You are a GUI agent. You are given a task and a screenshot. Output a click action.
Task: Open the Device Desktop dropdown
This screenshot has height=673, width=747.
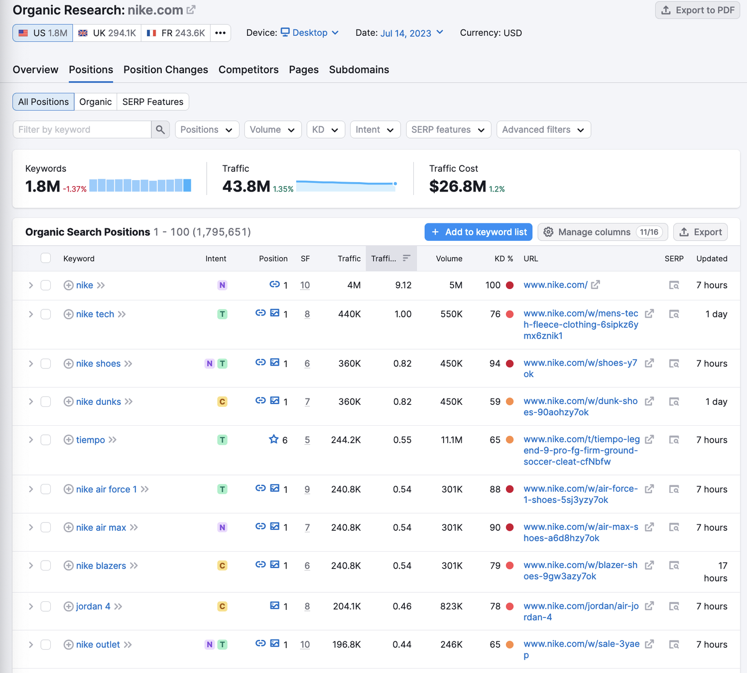point(310,33)
